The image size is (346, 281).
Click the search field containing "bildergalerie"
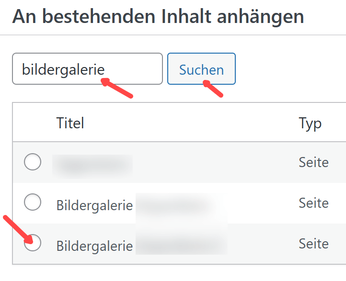(87, 68)
